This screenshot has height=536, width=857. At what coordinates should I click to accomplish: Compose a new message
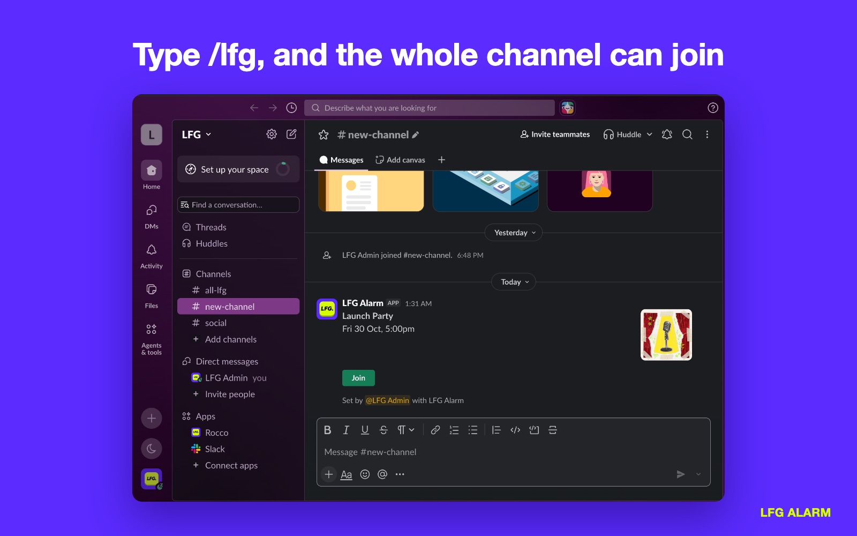tap(291, 134)
